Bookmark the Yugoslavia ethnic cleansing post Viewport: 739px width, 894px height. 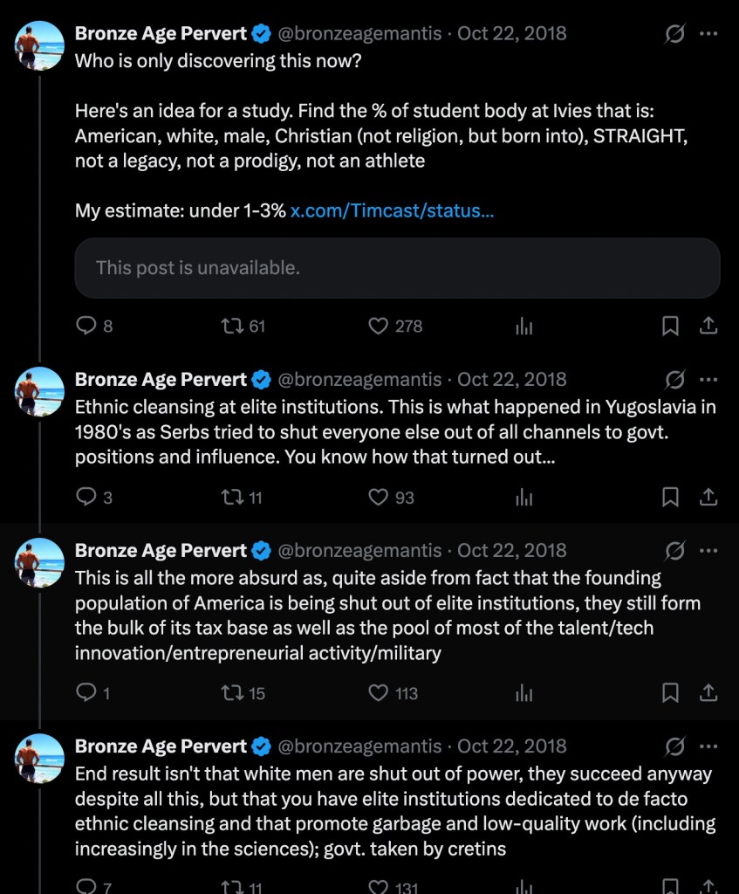coord(670,497)
